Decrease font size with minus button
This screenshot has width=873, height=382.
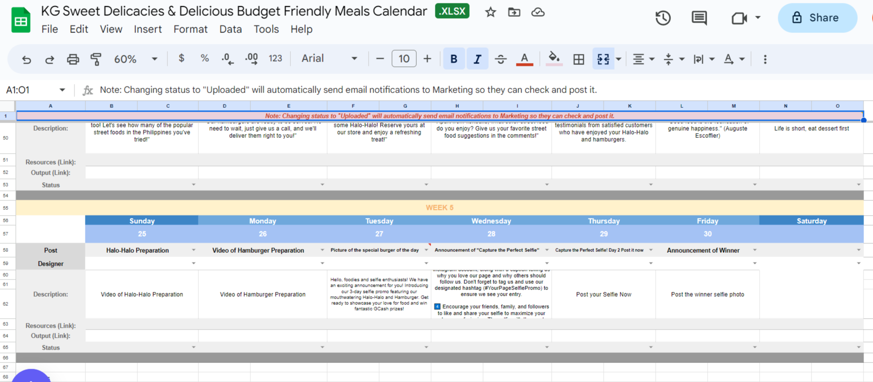pyautogui.click(x=380, y=59)
